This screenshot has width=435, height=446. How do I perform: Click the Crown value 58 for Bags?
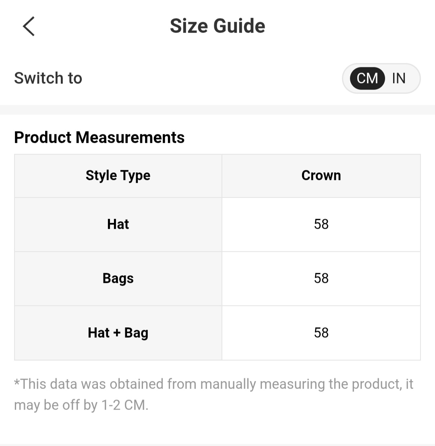321,278
